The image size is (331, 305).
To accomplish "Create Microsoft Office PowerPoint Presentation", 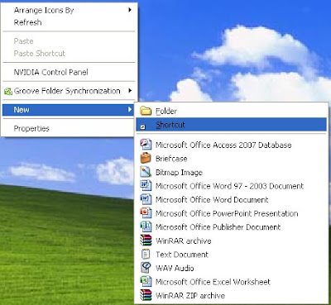I will point(231,213).
